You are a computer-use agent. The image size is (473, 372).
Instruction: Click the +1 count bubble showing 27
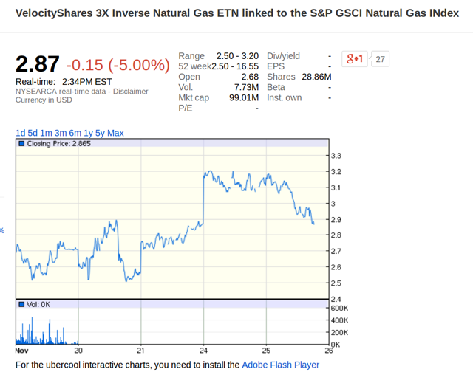(380, 59)
